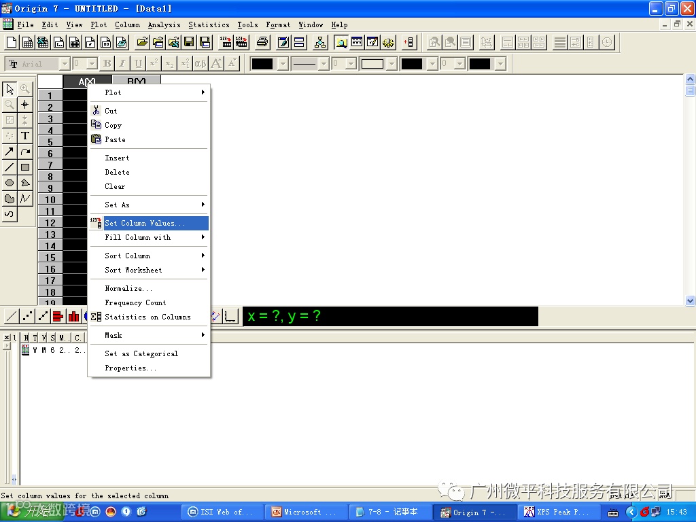This screenshot has width=696, height=522.
Task: Choose Copy from the context menu
Action: pyautogui.click(x=149, y=125)
